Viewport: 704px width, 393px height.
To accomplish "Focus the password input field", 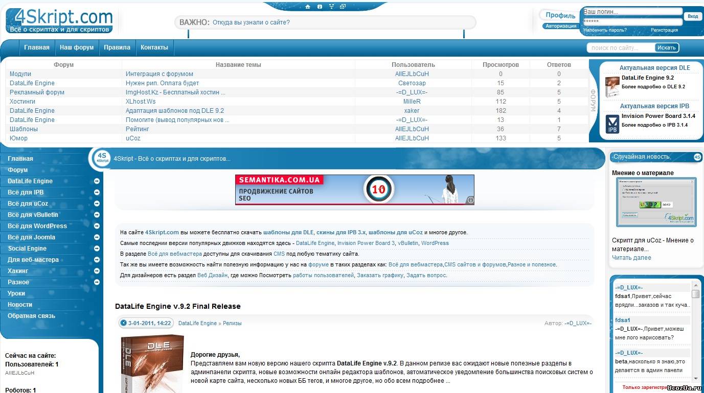I will click(633, 22).
